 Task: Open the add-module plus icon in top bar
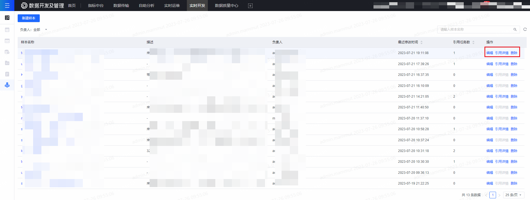(x=250, y=6)
